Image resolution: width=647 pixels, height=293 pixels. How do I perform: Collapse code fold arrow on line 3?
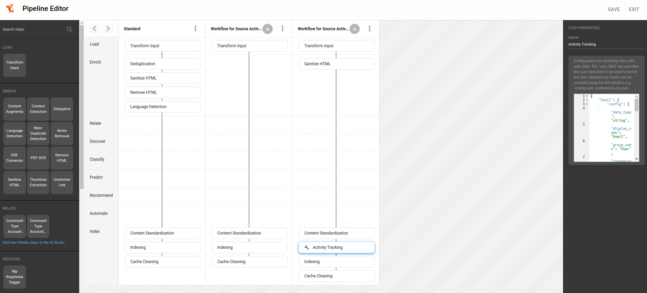[587, 104]
